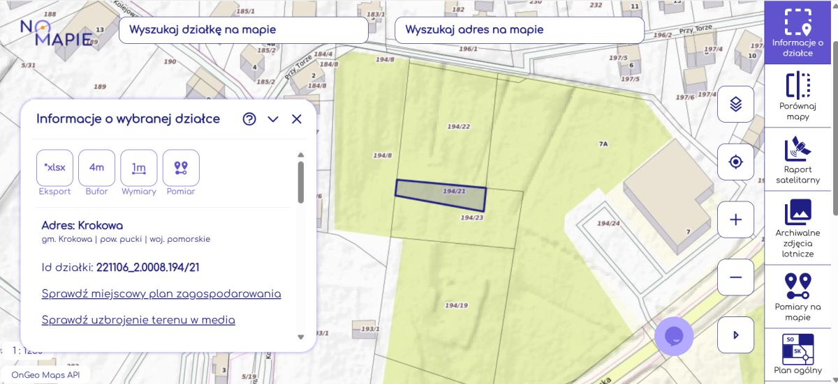
Task: Open Raport satelitarny tool
Action: point(797,159)
